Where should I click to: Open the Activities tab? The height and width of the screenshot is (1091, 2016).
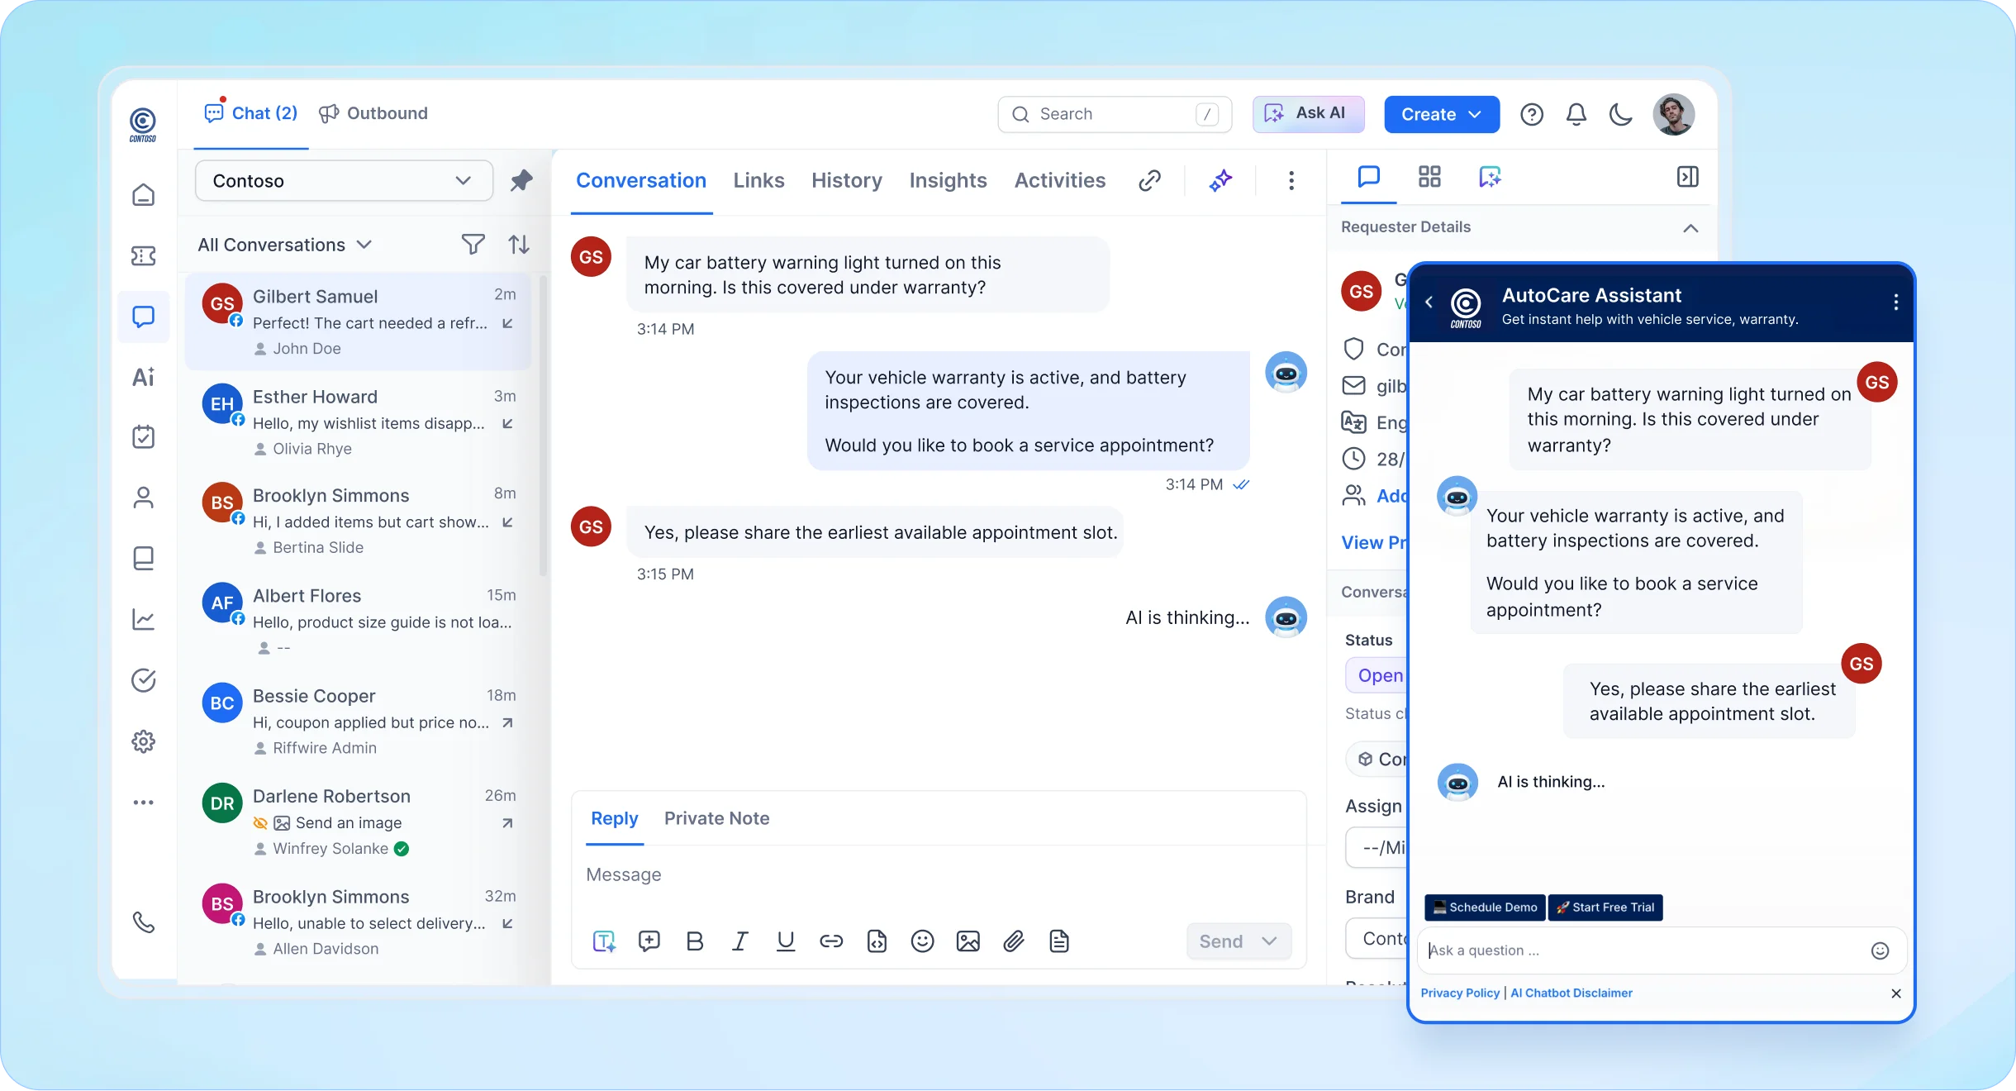(1060, 180)
